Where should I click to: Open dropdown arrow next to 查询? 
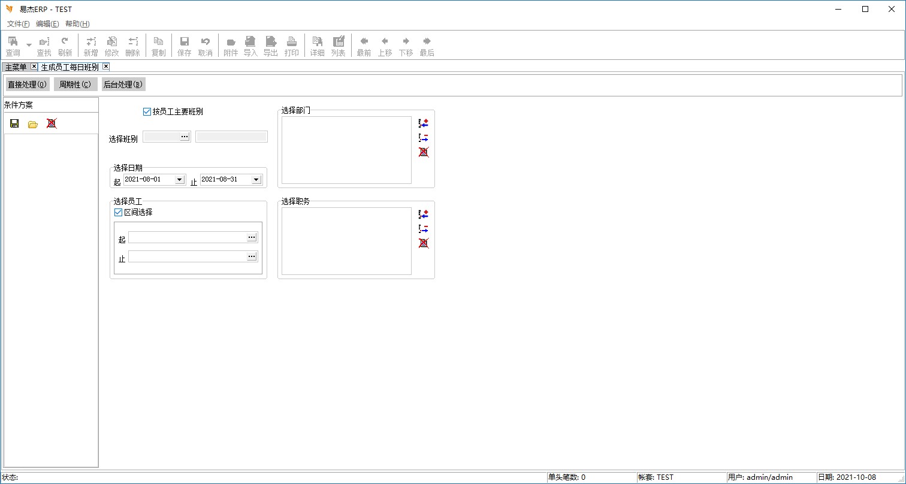[x=29, y=46]
